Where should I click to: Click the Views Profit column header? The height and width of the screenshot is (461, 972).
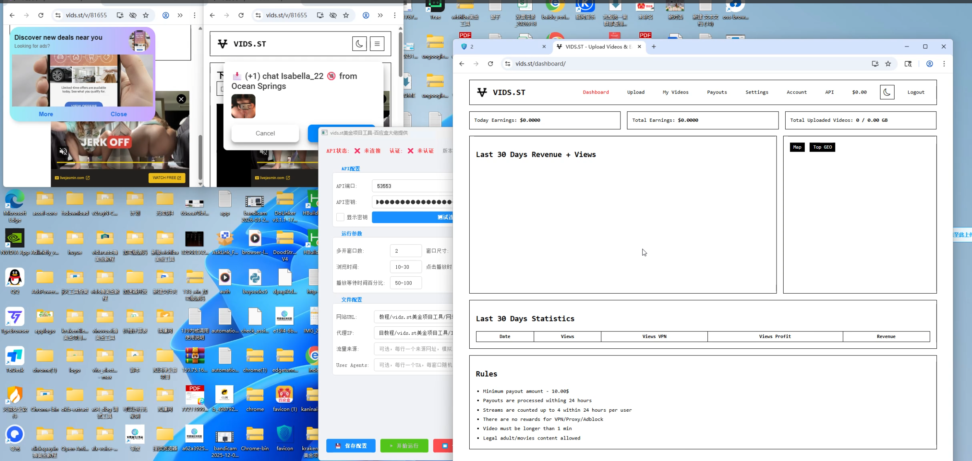[x=775, y=336]
